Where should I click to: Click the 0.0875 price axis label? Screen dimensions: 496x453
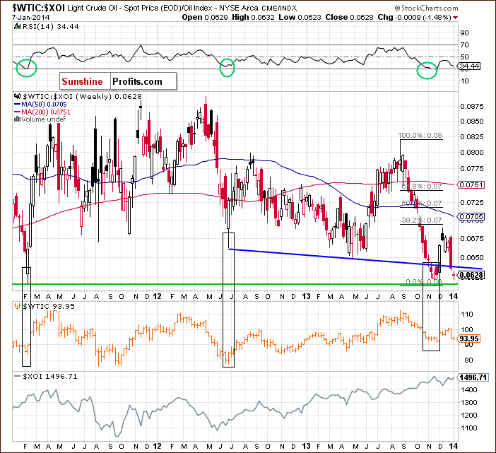(x=472, y=106)
